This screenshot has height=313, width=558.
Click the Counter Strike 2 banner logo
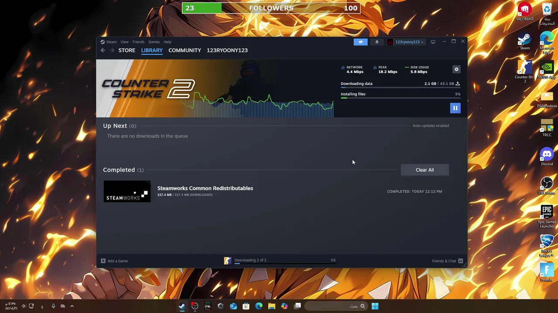148,89
